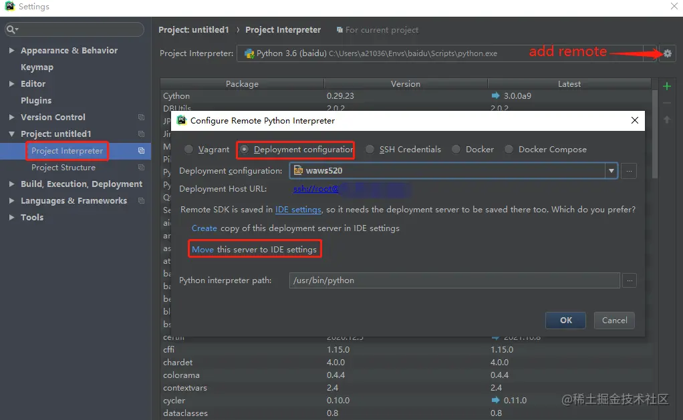Select the Cython package row
This screenshot has width=683, height=420.
tap(406, 95)
